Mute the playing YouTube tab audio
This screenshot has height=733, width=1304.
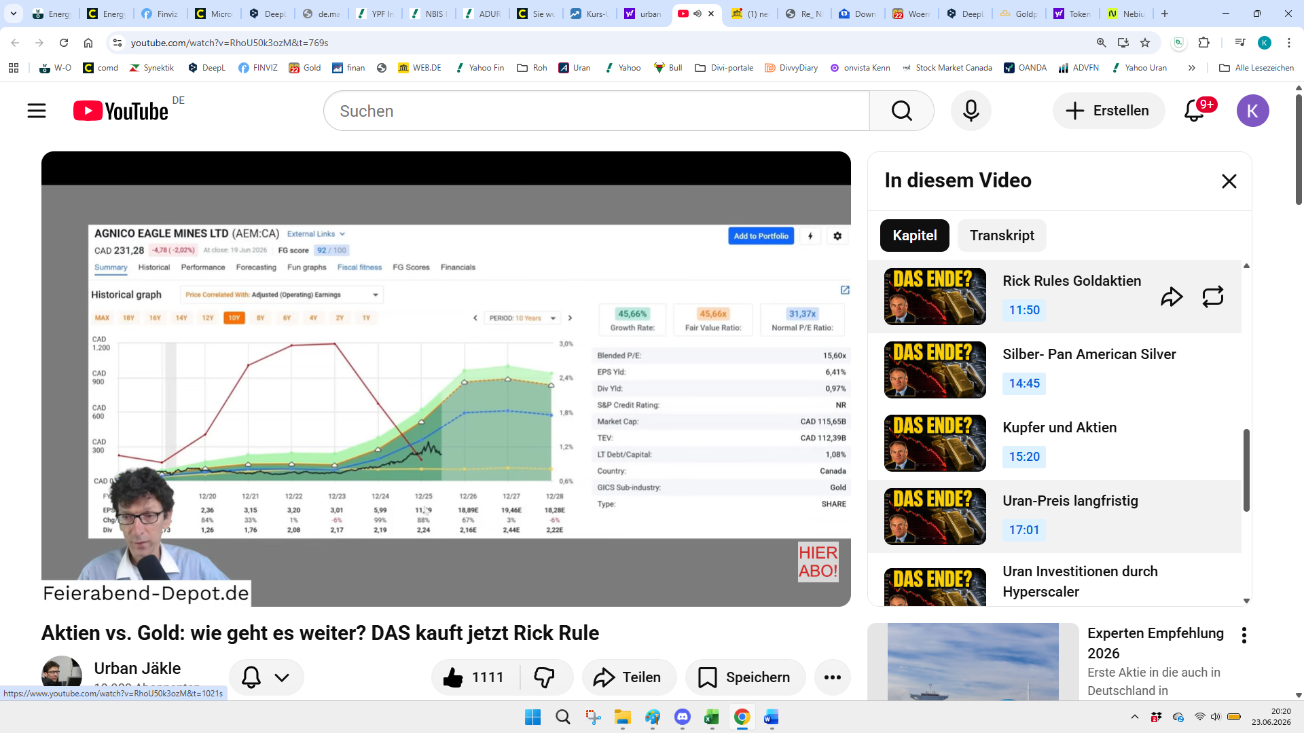tap(697, 14)
